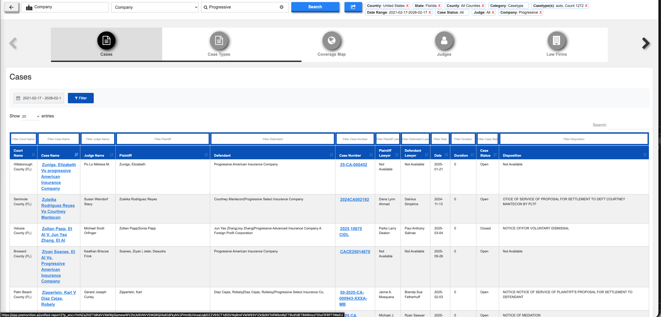Screen dimensions: 661x317
Task: Select the Coverage Map tab label
Action: [332, 54]
